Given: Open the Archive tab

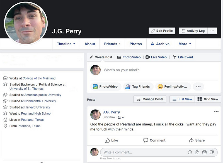Looking at the screenshot, I should coord(160,44).
